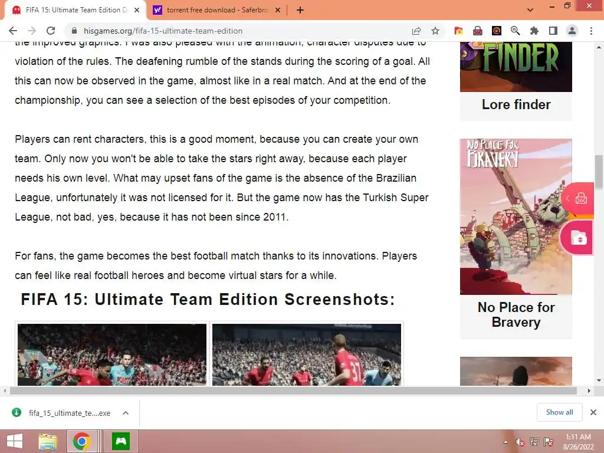Open the Lore finder banner image

point(516,67)
